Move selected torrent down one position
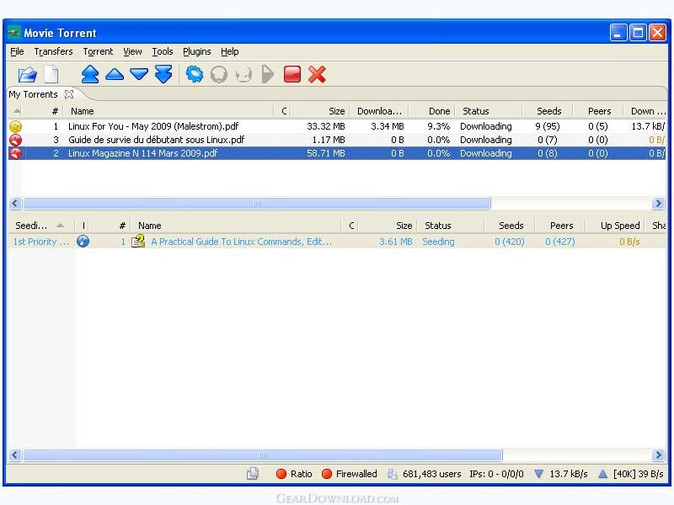The image size is (674, 505). pyautogui.click(x=139, y=75)
